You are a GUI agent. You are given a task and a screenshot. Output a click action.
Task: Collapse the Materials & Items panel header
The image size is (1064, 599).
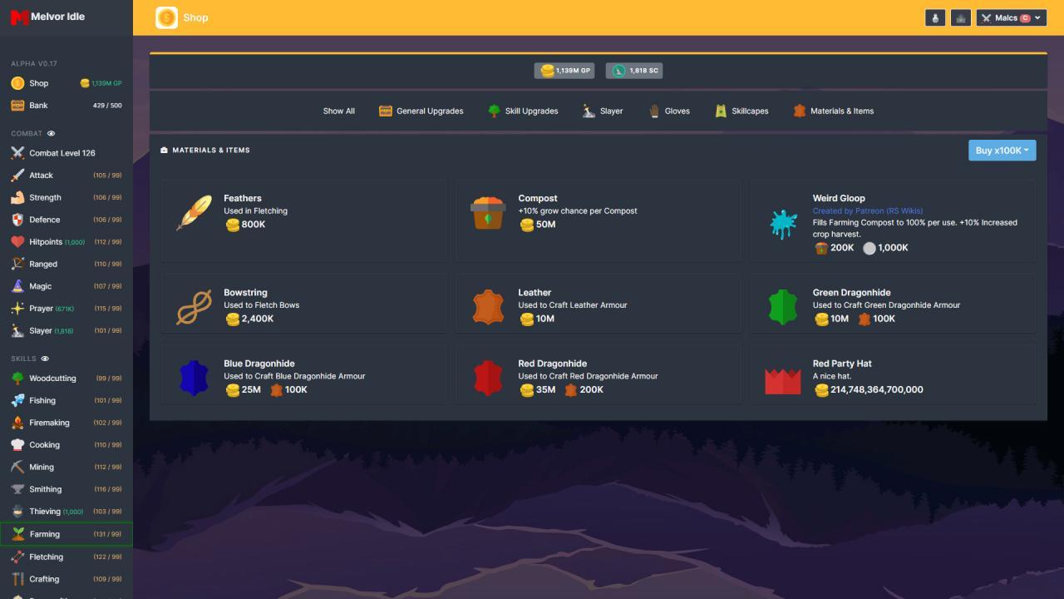pyautogui.click(x=207, y=150)
